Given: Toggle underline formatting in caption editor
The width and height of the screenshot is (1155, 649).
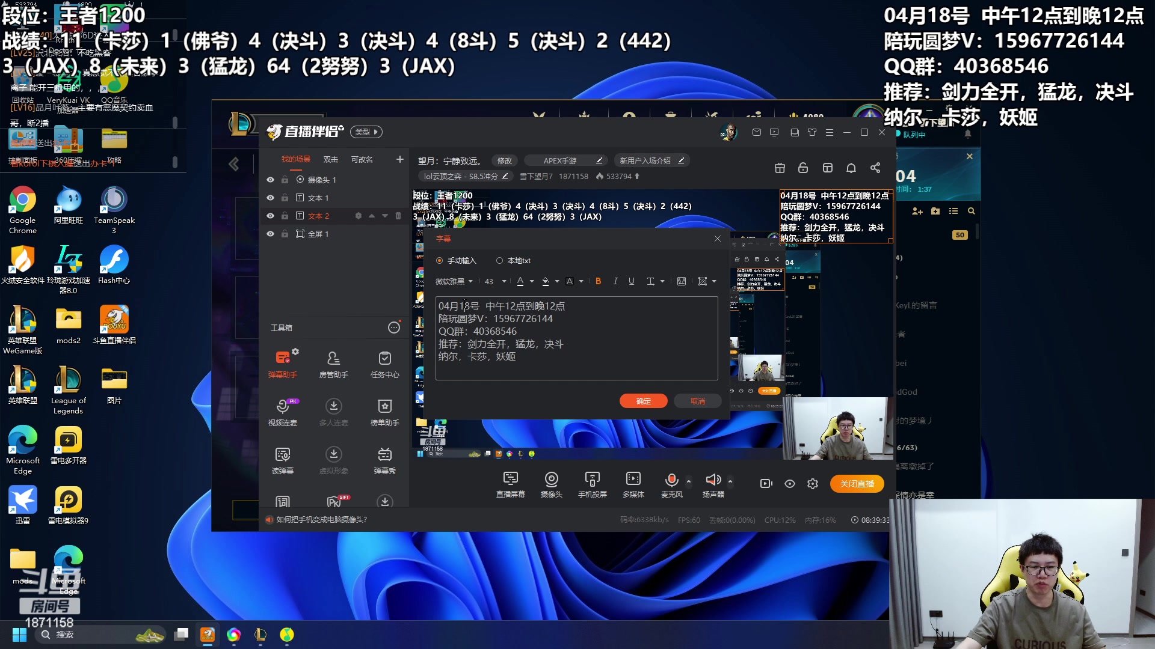Looking at the screenshot, I should pos(632,281).
